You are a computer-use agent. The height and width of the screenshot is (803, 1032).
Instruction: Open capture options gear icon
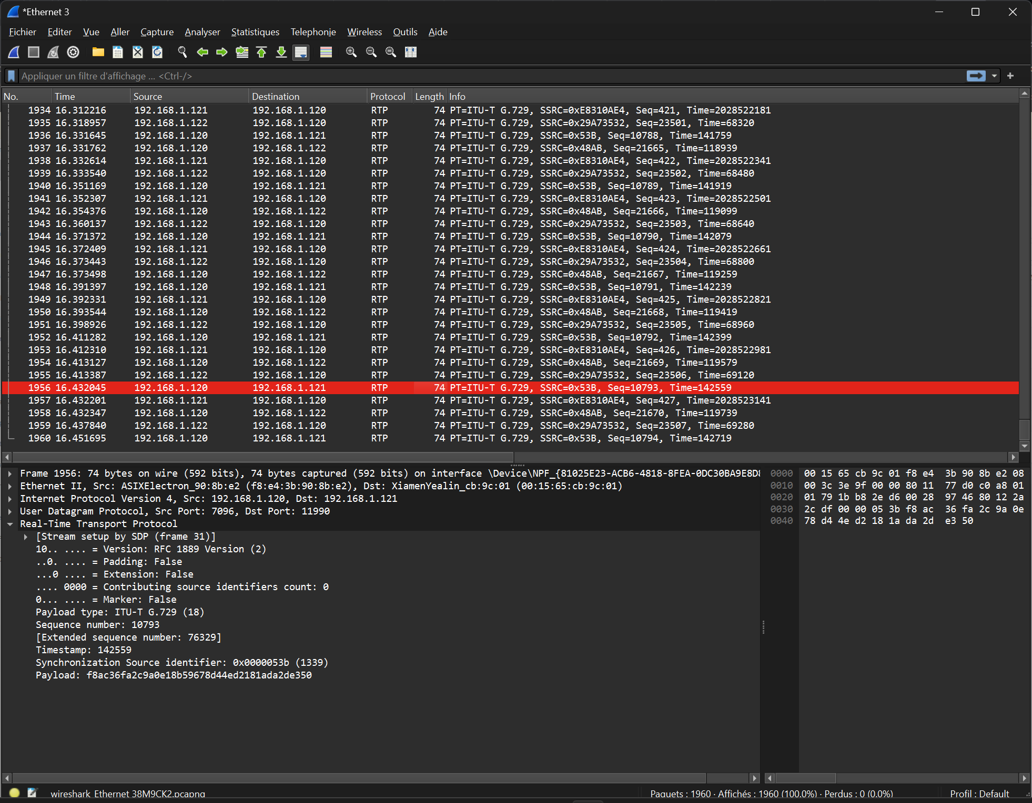click(73, 52)
